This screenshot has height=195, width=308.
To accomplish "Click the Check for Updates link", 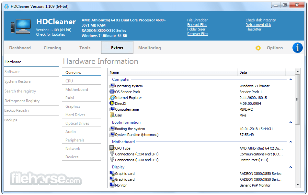I will pos(51,34).
